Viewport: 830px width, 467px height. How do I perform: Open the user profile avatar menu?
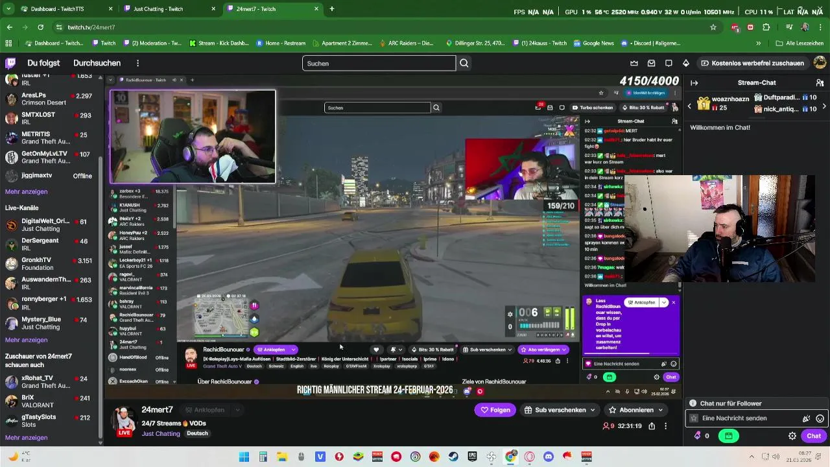(x=820, y=63)
